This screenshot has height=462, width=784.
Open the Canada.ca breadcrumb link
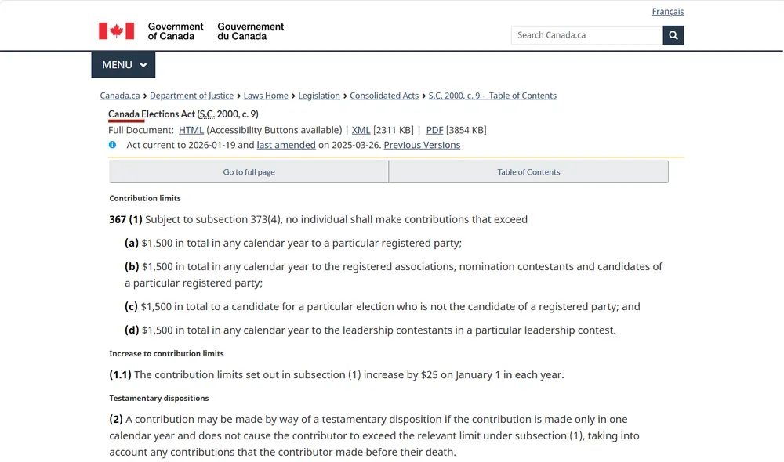(x=120, y=96)
